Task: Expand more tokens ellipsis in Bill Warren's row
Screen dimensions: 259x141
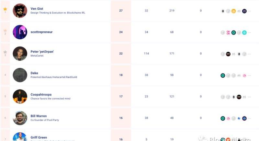Action: click(250, 118)
